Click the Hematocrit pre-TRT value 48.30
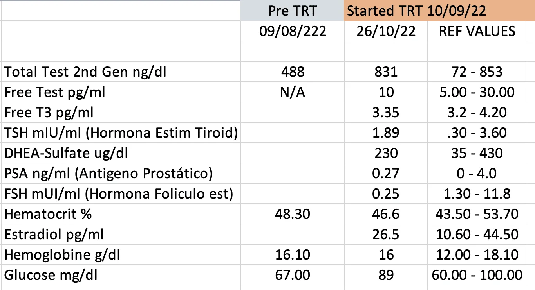Screen dimensions: 535x290 (x=292, y=214)
